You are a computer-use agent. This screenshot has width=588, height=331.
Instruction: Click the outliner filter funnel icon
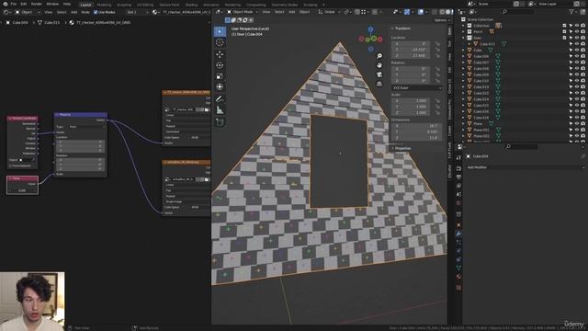571,12
